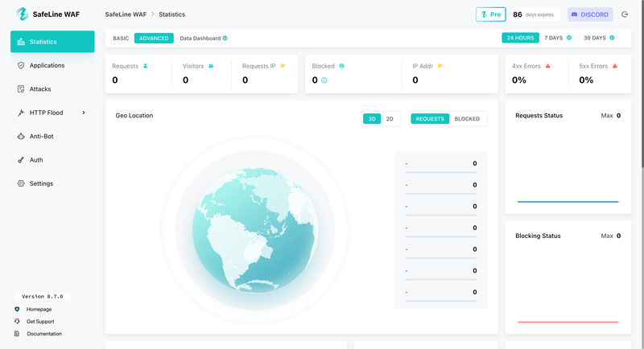Click the DISCORD button
Image resolution: width=644 pixels, height=349 pixels.
point(590,14)
